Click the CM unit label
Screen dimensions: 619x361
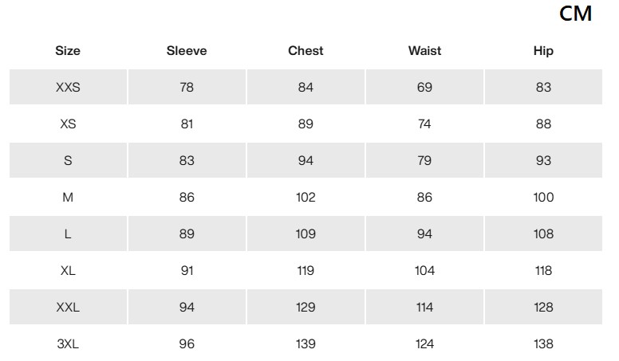(576, 14)
